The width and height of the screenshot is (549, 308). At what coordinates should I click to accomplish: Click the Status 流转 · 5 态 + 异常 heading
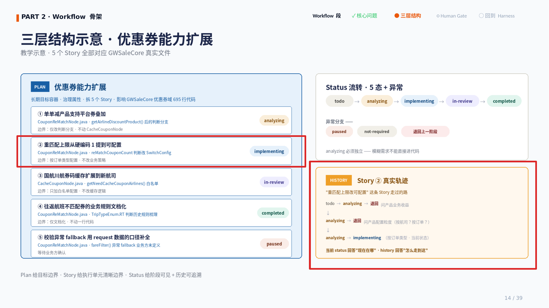click(x=364, y=87)
